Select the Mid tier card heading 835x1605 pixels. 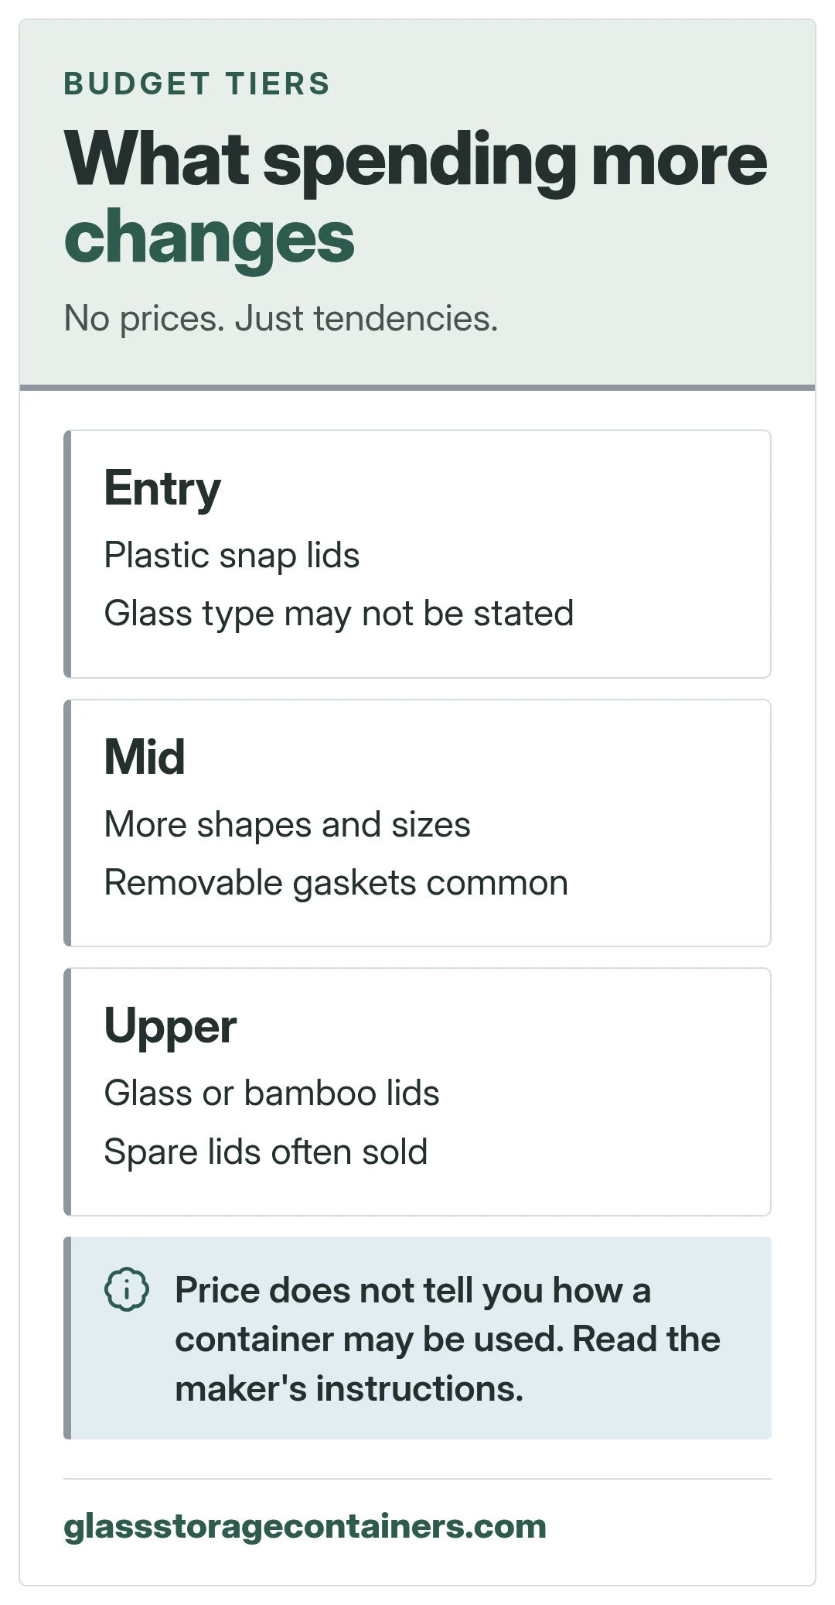tap(145, 757)
